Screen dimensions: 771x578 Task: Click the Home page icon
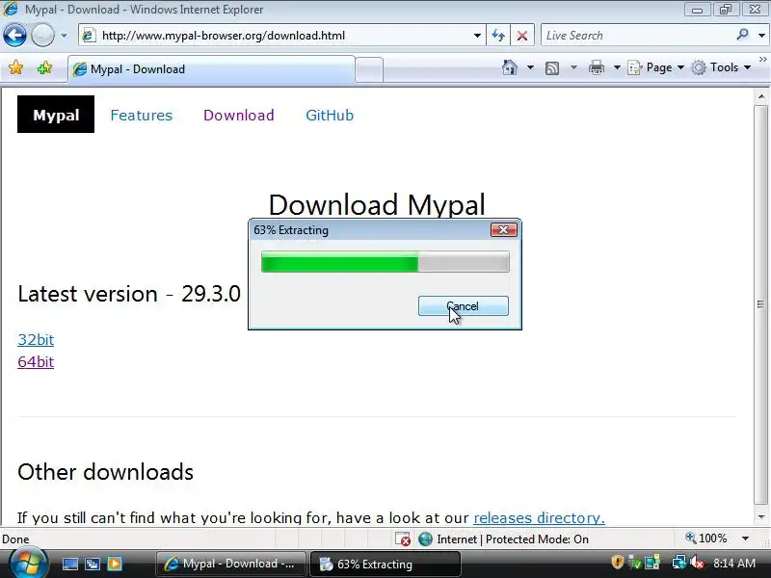tap(510, 67)
